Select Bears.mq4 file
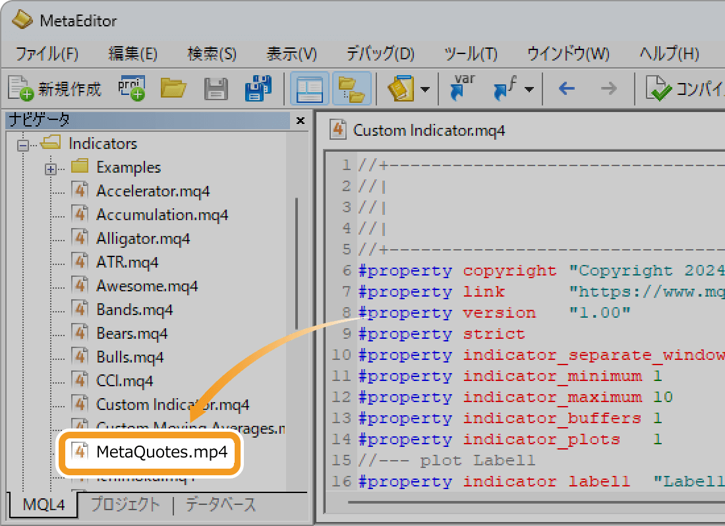Image resolution: width=725 pixels, height=526 pixels. pos(132,334)
